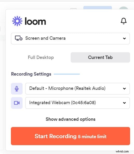Click the Default - Microphone (Realtek Audio) field

(x=77, y=89)
